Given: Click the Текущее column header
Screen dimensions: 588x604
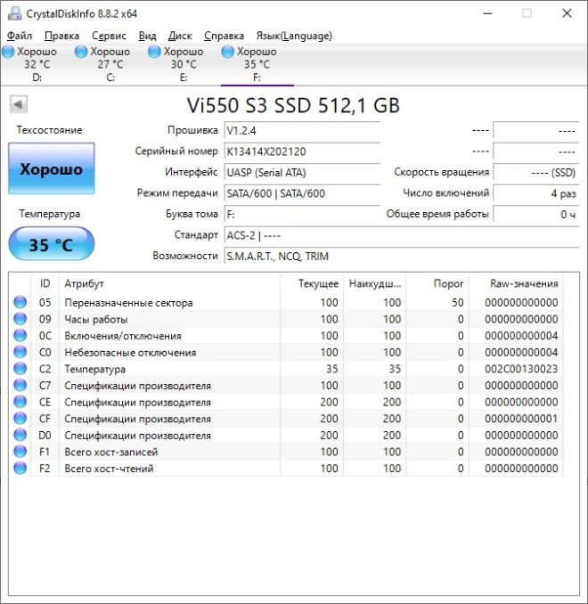Looking at the screenshot, I should (312, 283).
